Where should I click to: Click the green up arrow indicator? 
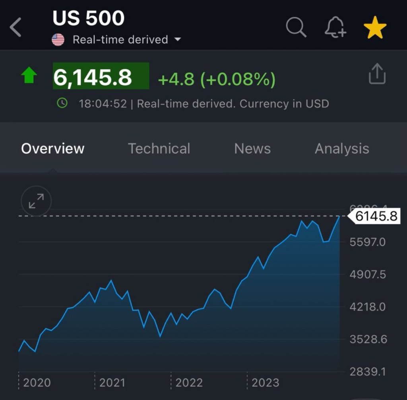pyautogui.click(x=29, y=75)
